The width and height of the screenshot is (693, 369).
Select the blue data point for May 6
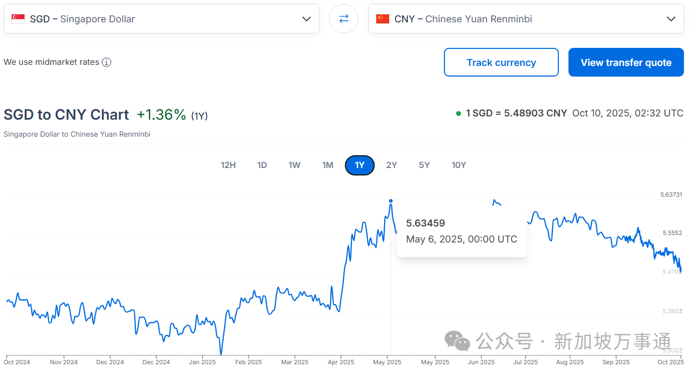(x=390, y=200)
